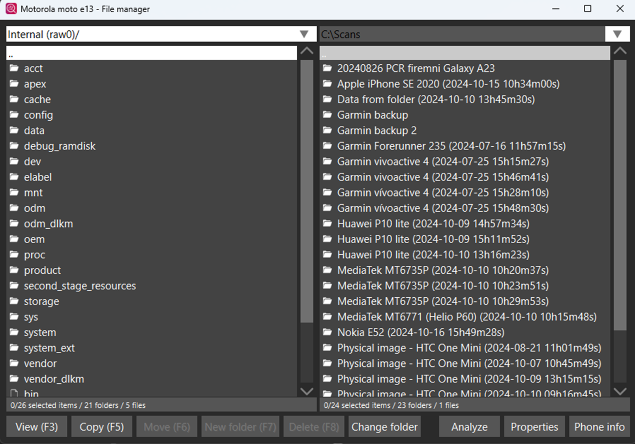Click the Change folder button
This screenshot has height=444, width=635.
click(384, 427)
